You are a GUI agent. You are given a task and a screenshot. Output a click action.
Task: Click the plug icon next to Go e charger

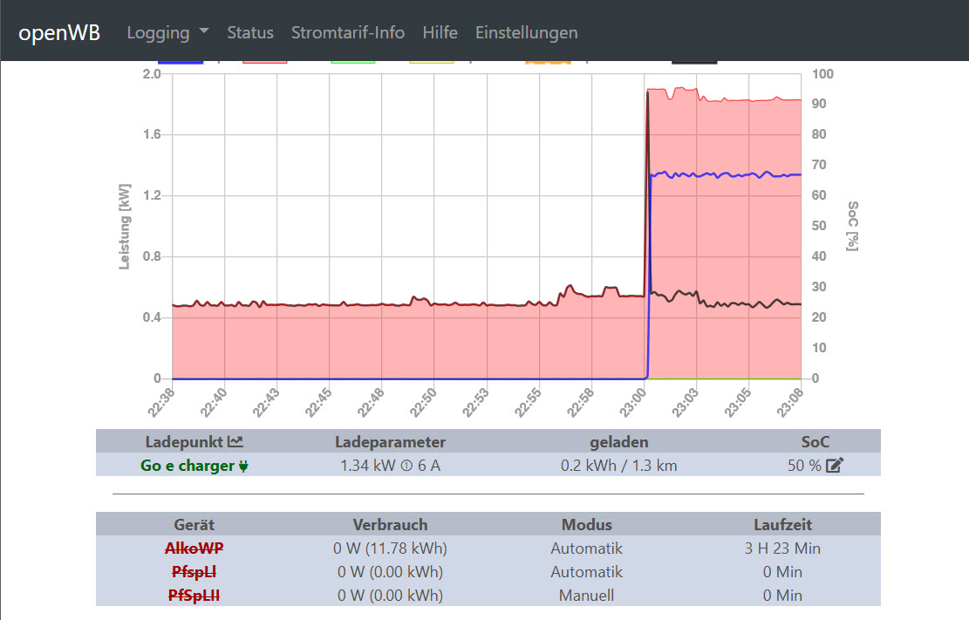243,466
